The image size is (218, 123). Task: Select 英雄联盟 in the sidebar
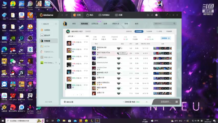click(49, 41)
